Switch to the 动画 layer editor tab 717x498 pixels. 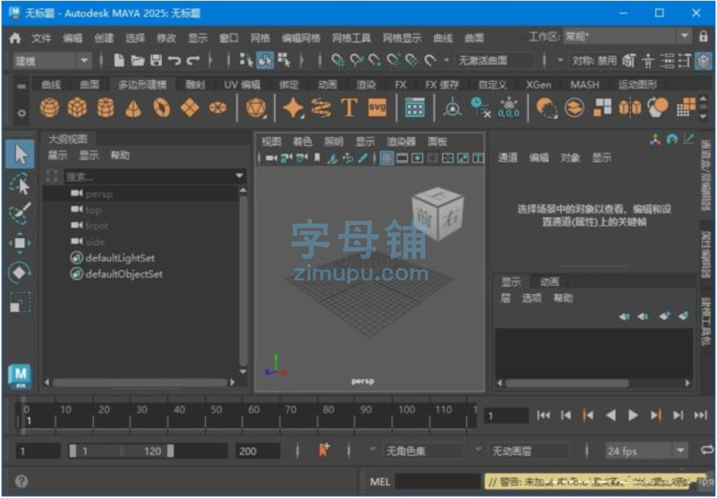[549, 282]
